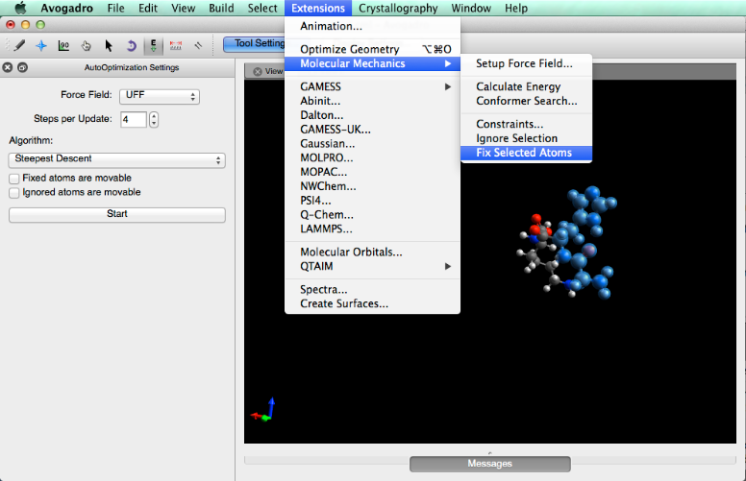Image resolution: width=746 pixels, height=481 pixels.
Task: Select the Auto Rotate tool
Action: point(131,46)
